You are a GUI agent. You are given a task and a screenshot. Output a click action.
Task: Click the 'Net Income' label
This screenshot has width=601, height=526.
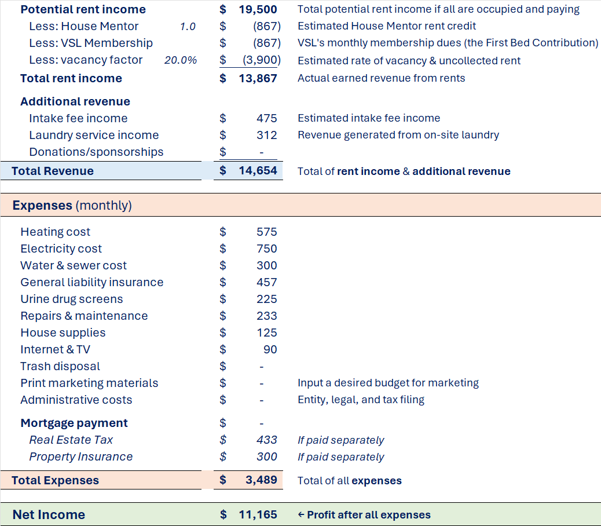pos(49,514)
